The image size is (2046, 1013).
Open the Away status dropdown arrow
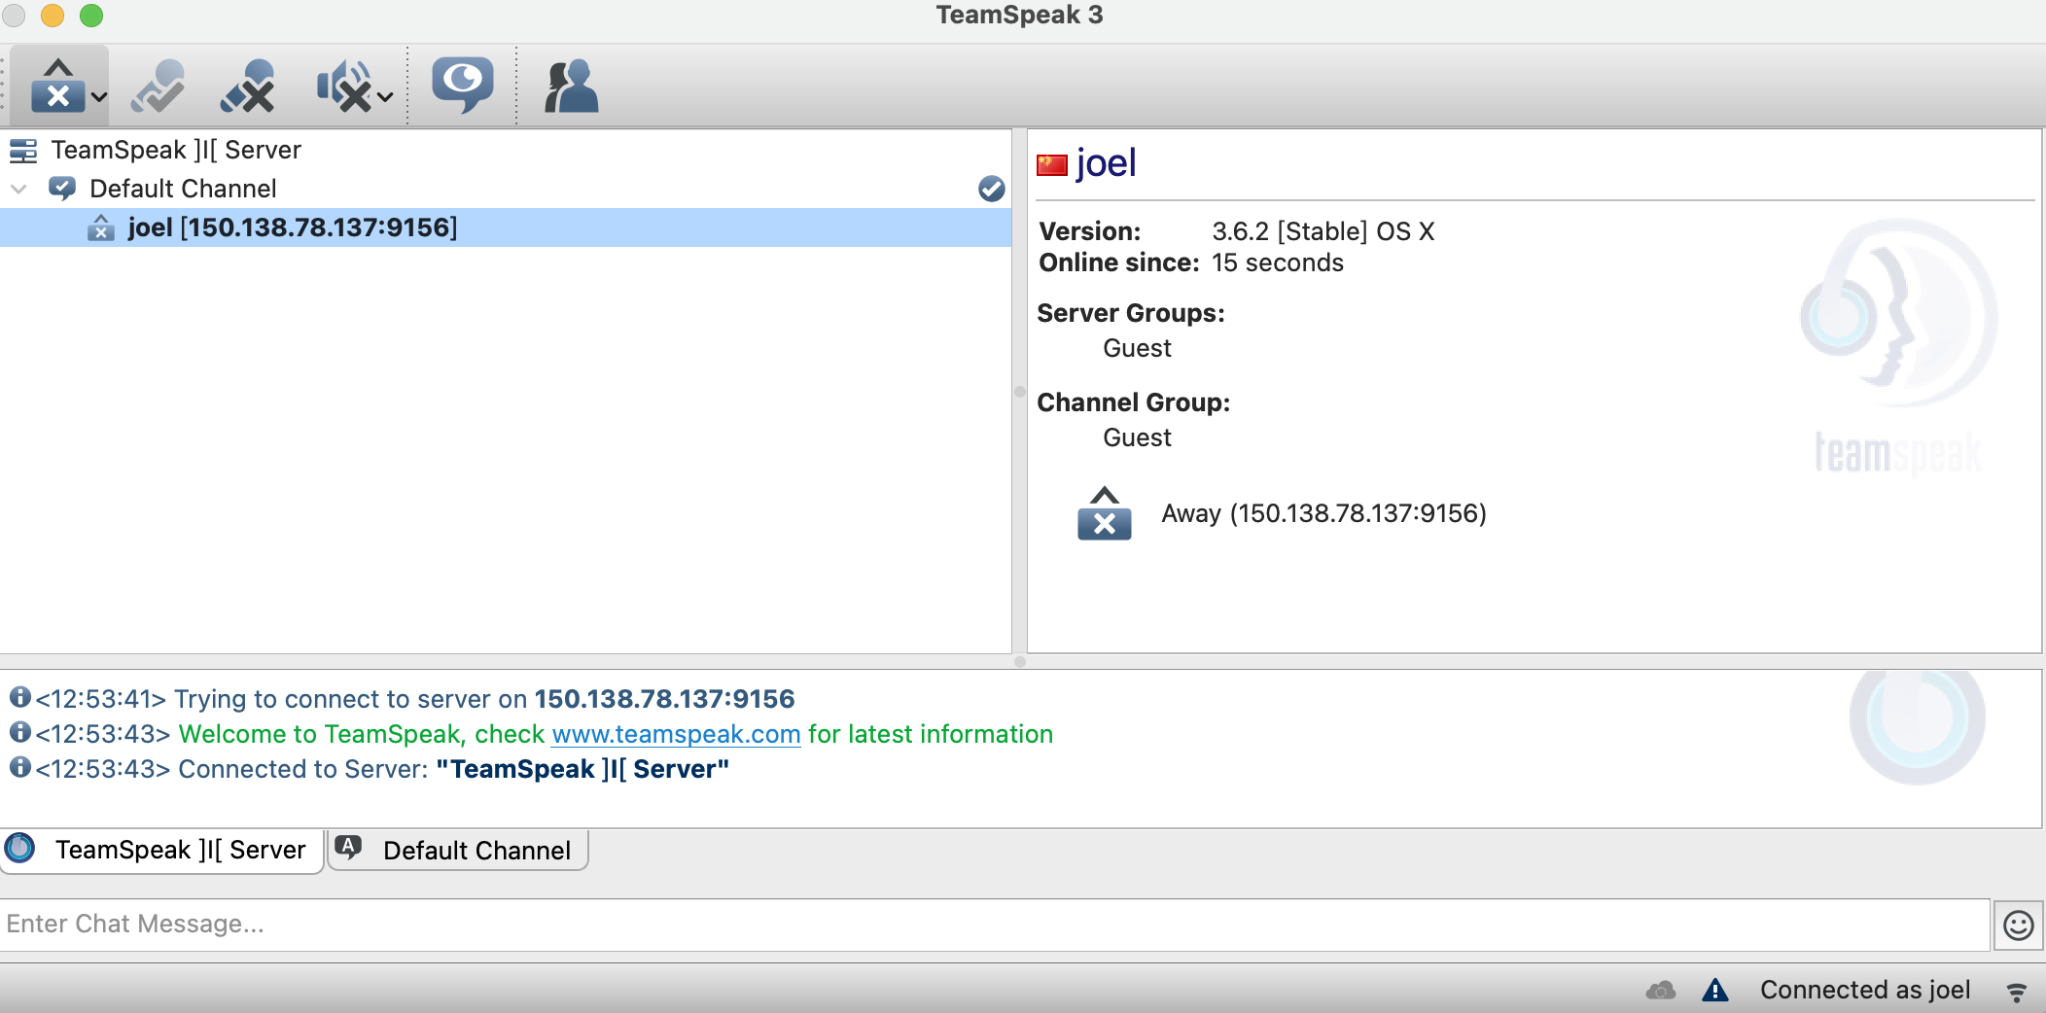click(99, 96)
